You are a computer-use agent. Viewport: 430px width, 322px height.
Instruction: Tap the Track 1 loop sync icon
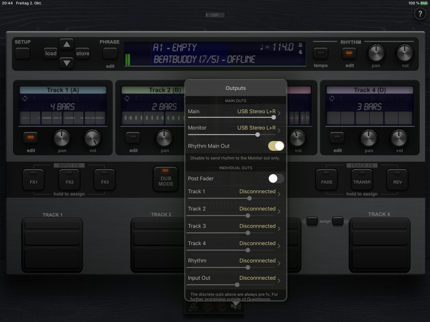25,98
